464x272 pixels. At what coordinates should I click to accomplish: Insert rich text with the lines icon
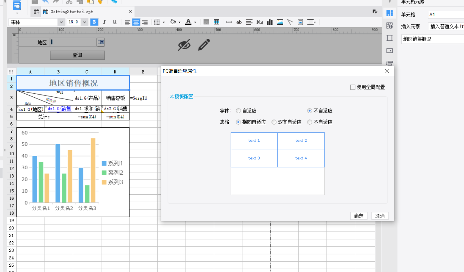click(x=249, y=22)
